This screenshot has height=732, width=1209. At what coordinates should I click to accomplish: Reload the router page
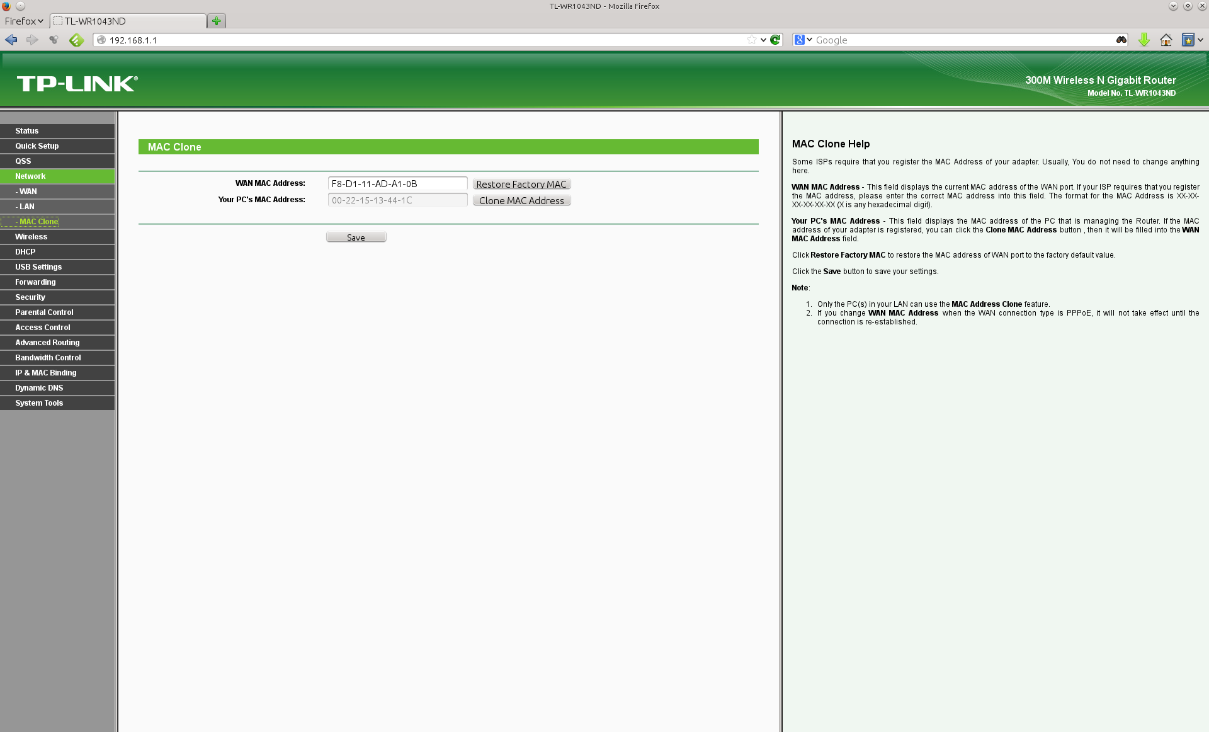pos(775,40)
